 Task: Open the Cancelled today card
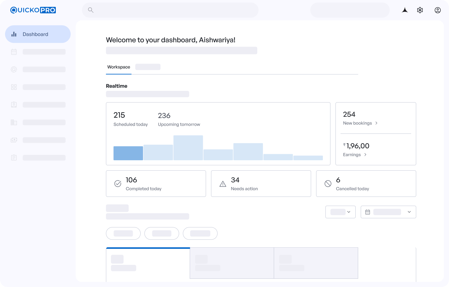tap(366, 184)
